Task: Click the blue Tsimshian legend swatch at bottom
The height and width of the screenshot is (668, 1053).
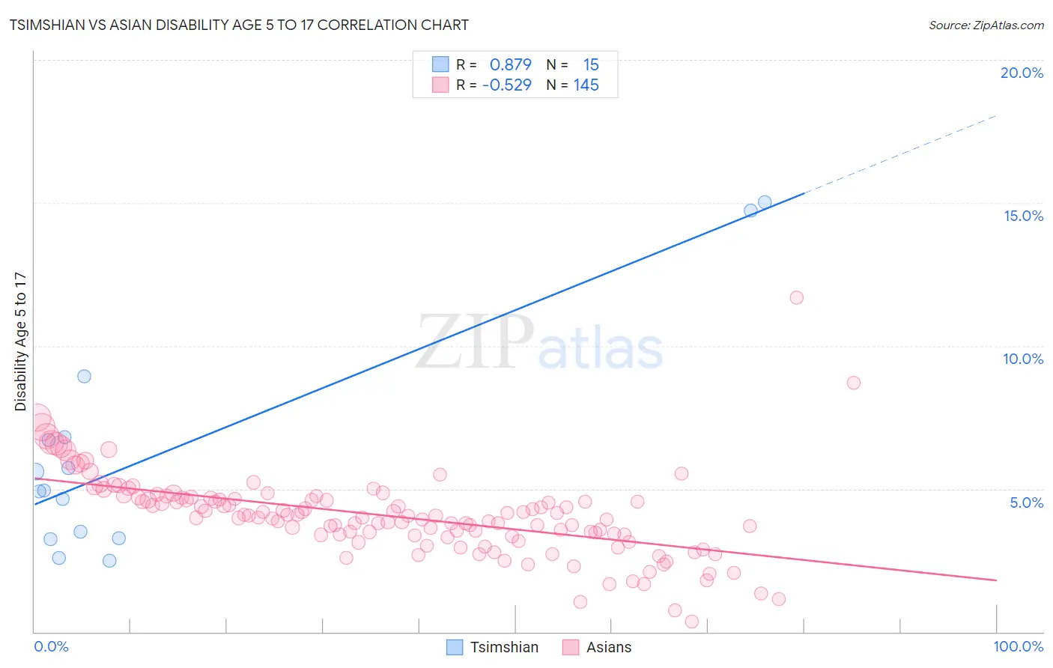Action: [455, 647]
